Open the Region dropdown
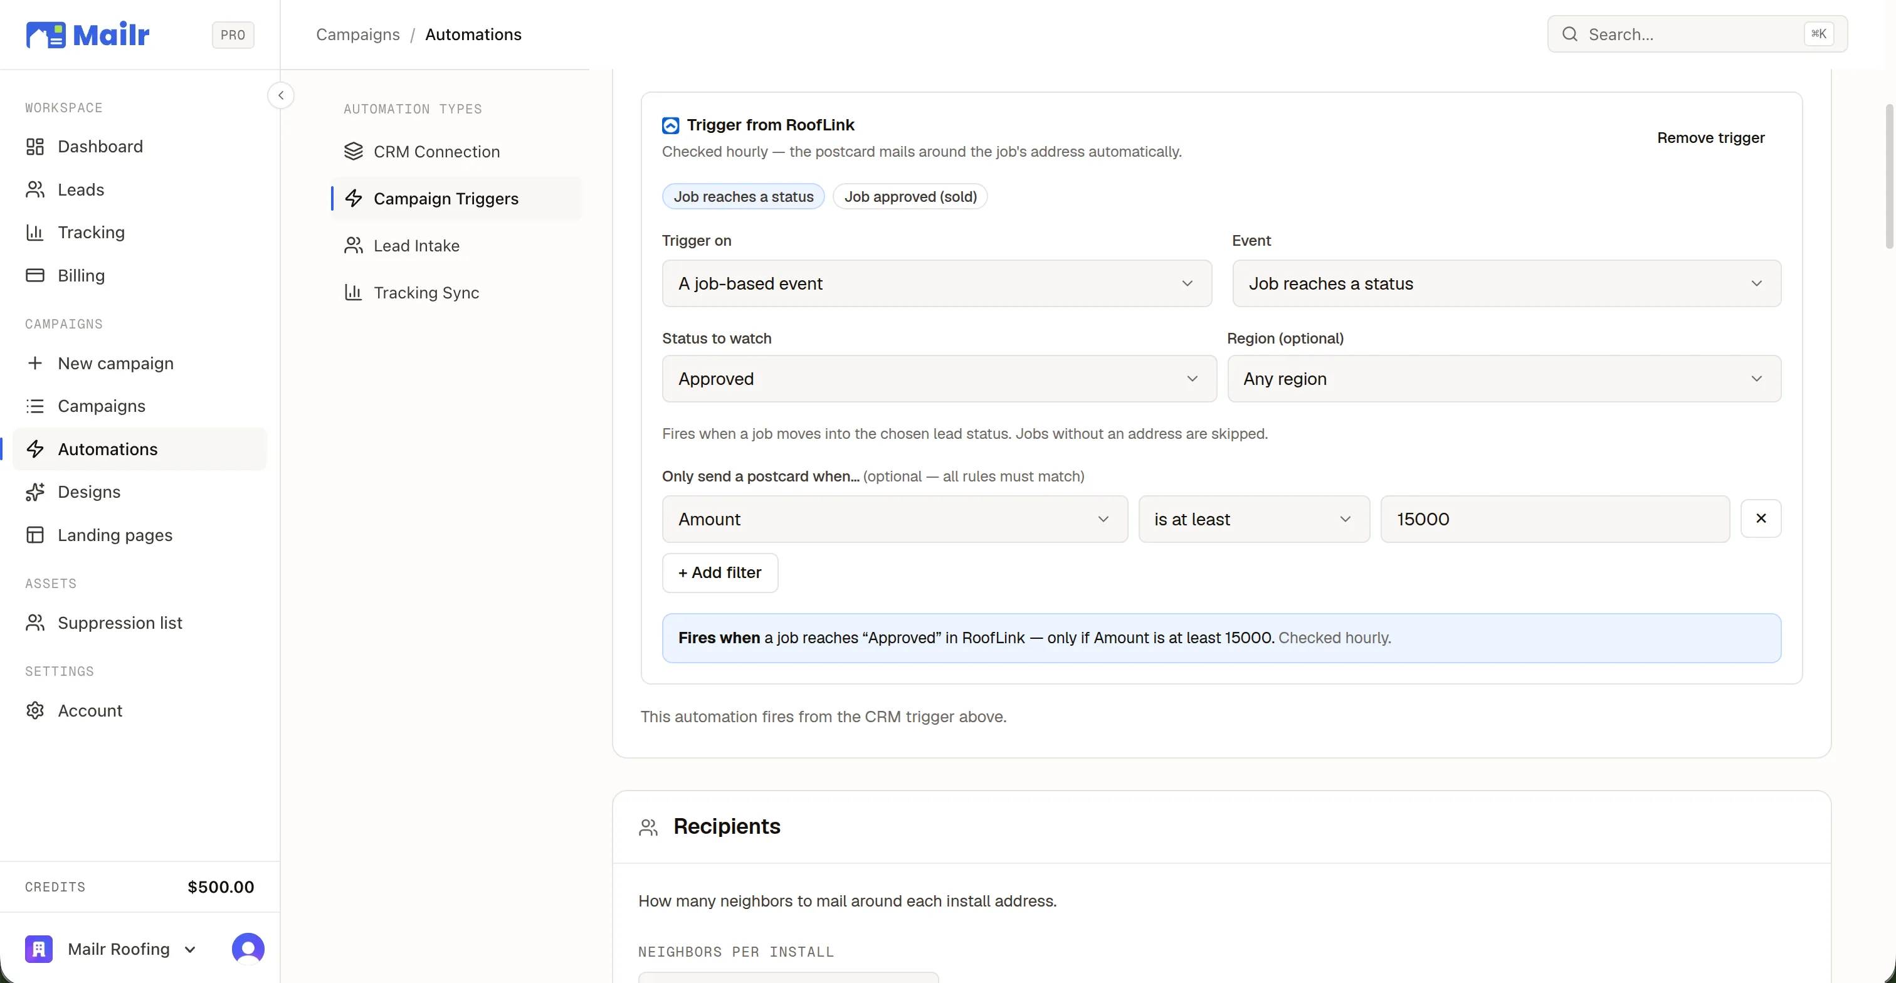This screenshot has width=1896, height=983. [1504, 379]
